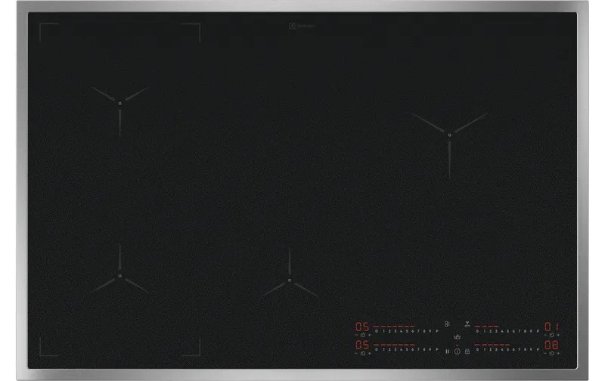Set upper-left zone slider to level 2
The height and width of the screenshot is (381, 605).
389,331
